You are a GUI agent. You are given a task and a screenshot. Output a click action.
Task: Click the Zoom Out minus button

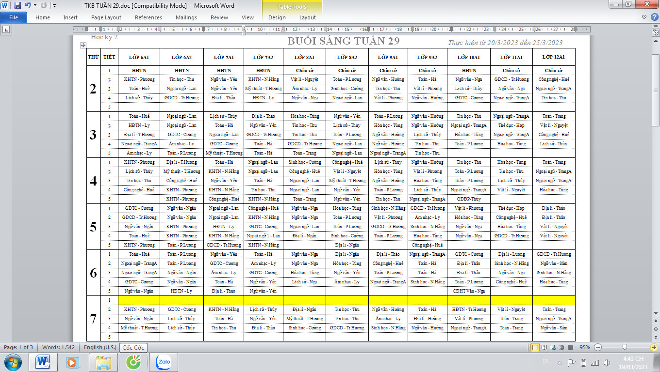(598, 347)
